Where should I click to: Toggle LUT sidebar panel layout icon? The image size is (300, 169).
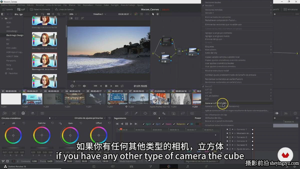[3, 14]
